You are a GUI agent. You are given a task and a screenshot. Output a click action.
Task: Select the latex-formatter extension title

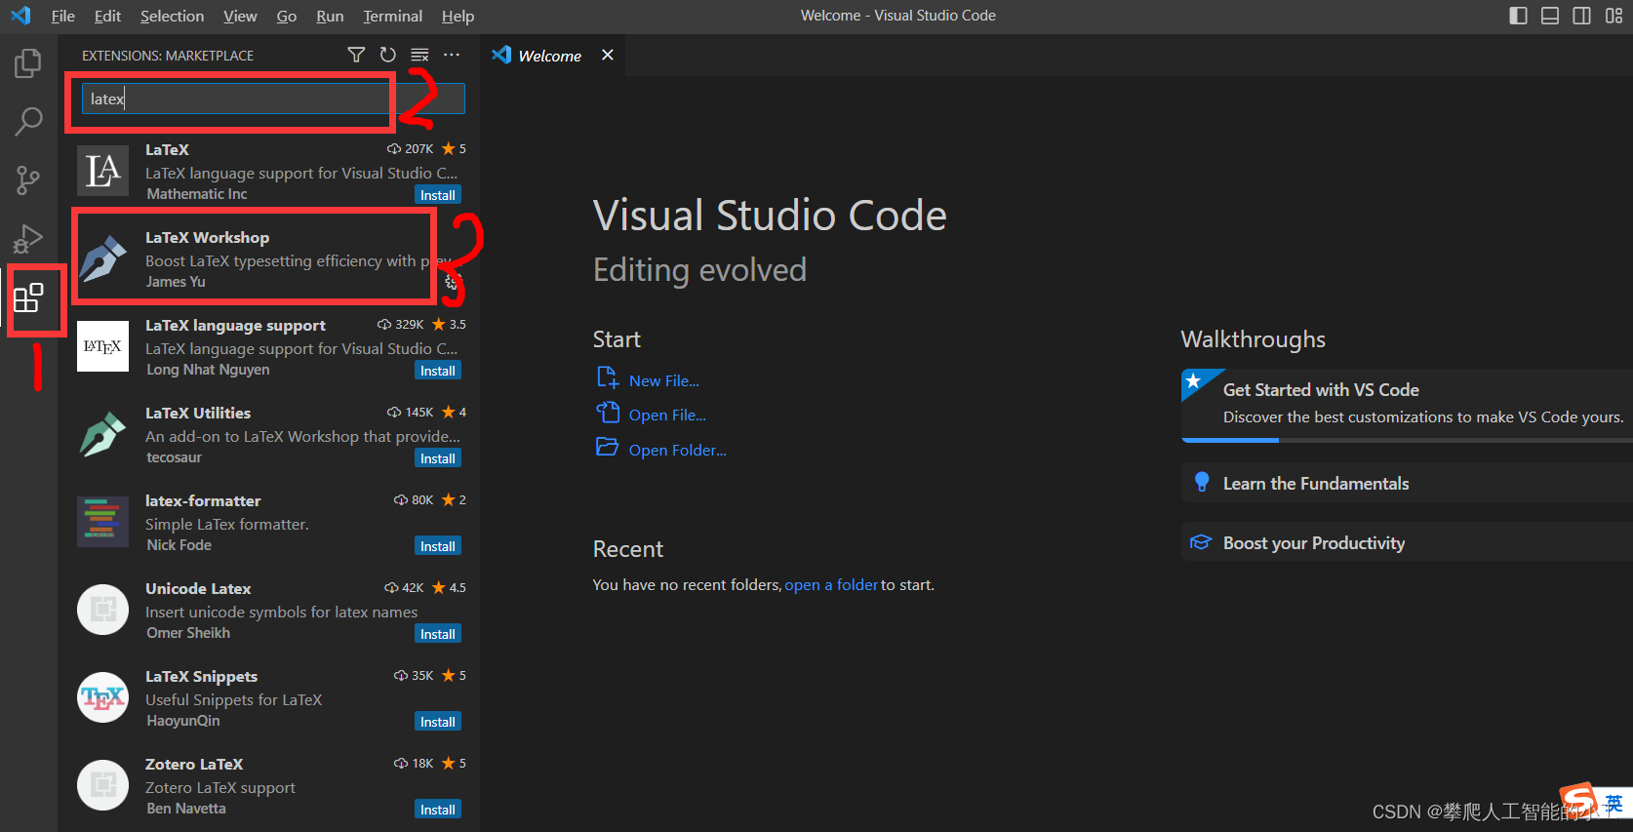pyautogui.click(x=203, y=500)
